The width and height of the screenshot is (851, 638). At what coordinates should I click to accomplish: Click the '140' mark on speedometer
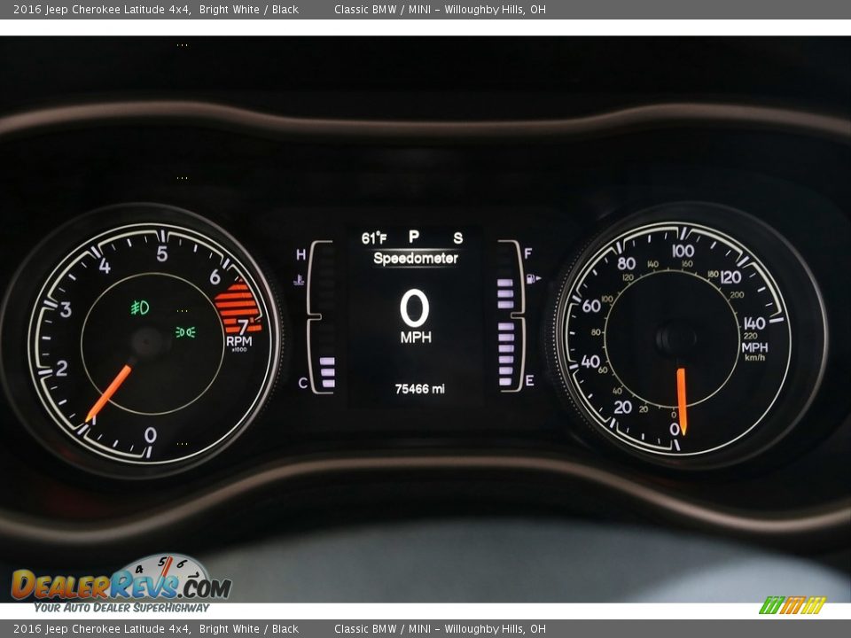point(753,323)
